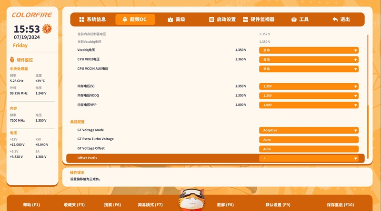The image size is (381, 211).
Task: Click the GT Voltage Offset Auto field
Action: click(309, 149)
